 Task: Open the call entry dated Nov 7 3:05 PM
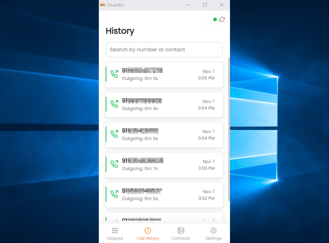pos(164,75)
